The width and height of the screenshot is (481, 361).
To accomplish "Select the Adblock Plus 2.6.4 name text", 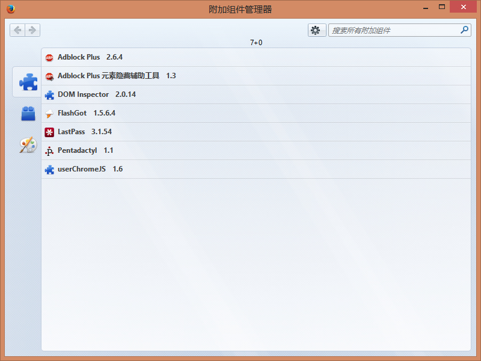I will coord(79,57).
